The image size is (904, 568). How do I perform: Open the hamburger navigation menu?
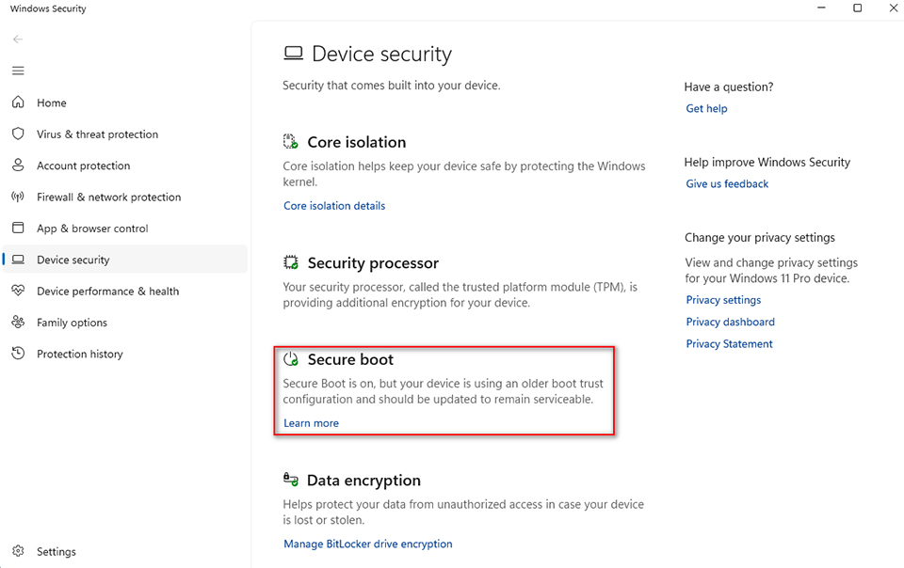pyautogui.click(x=18, y=71)
